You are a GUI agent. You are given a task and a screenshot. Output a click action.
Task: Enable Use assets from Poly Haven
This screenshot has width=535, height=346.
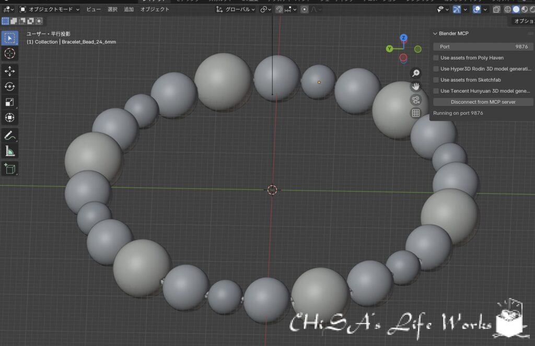[x=436, y=58]
